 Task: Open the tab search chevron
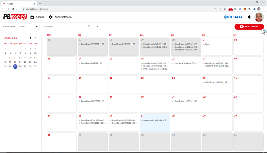coord(243,2)
